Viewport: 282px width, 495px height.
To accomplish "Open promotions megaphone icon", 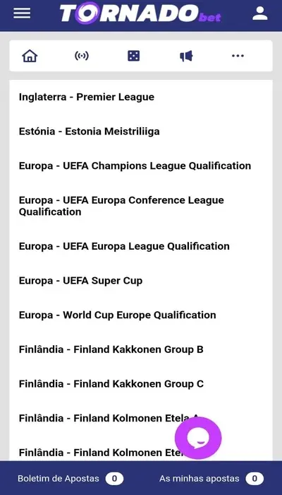I will (185, 56).
